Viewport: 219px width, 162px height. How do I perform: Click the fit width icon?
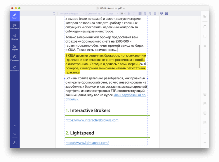point(205,104)
